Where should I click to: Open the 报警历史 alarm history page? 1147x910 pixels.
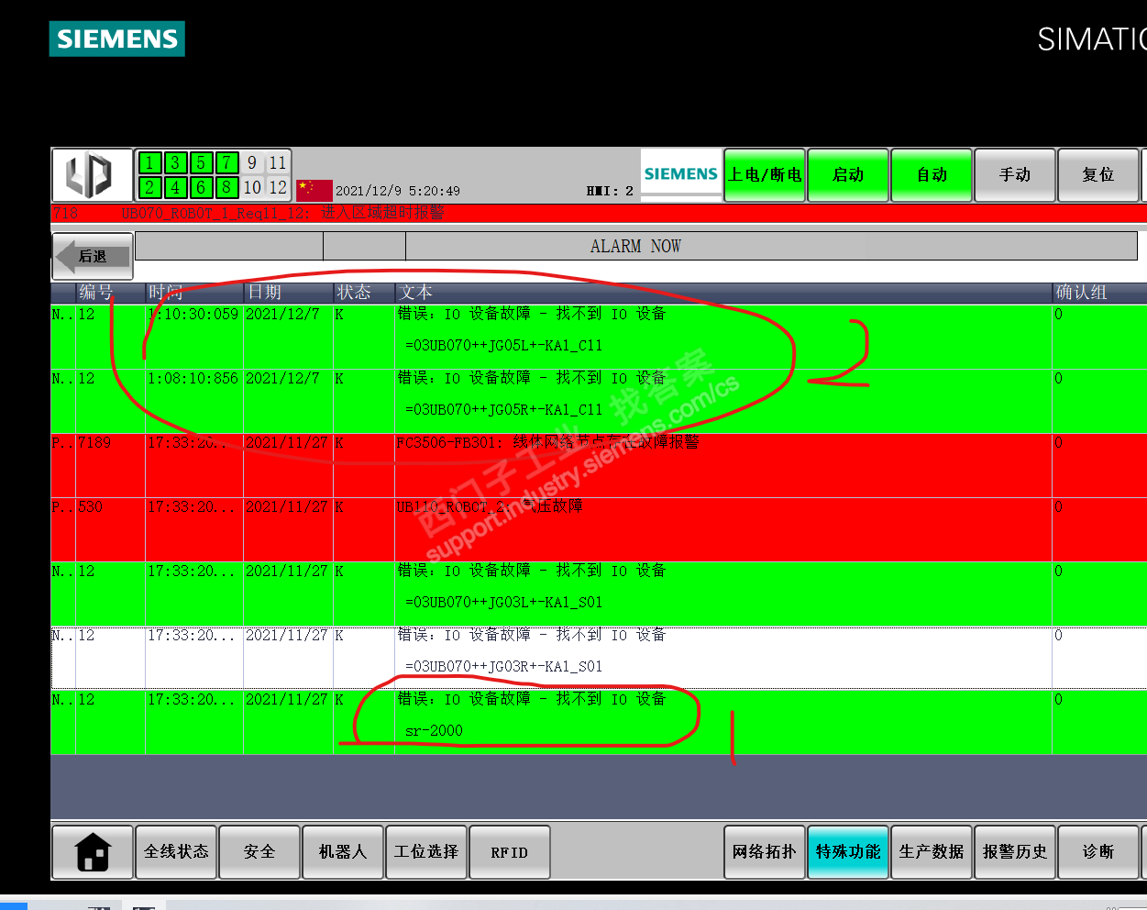click(x=1015, y=852)
